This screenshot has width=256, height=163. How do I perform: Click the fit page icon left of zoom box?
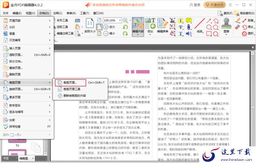(x=99, y=20)
